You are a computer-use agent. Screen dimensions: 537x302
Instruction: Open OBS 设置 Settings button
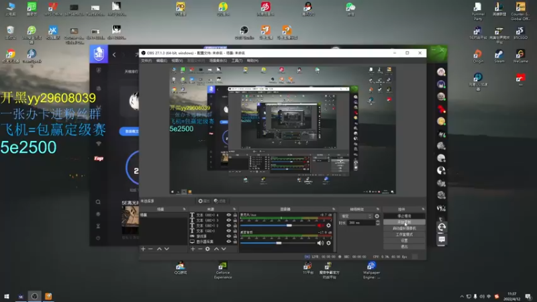click(x=405, y=240)
